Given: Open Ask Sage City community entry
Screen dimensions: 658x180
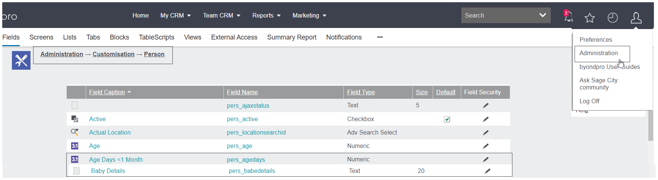Looking at the screenshot, I should tap(598, 84).
